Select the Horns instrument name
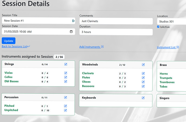 (164, 74)
